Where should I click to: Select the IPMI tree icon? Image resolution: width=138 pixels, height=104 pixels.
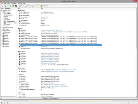pyautogui.click(x=5, y=18)
